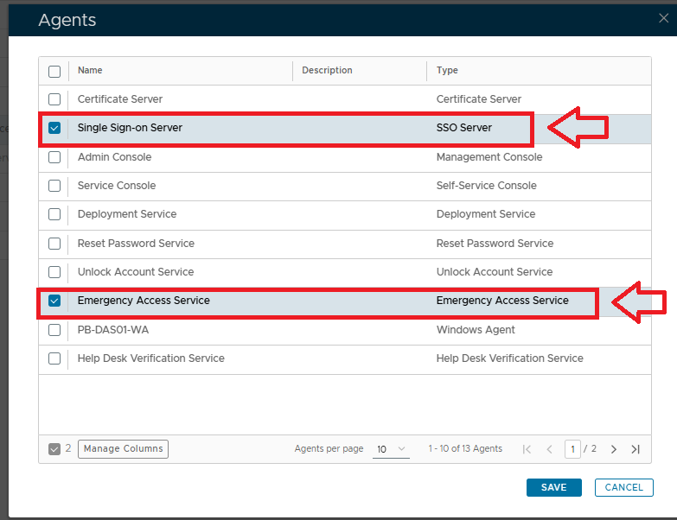This screenshot has width=677, height=520.
Task: Click the current page number field
Action: (572, 449)
